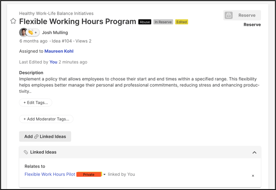Click the yellow Edited badge
This screenshot has height=190, width=276.
(x=182, y=22)
